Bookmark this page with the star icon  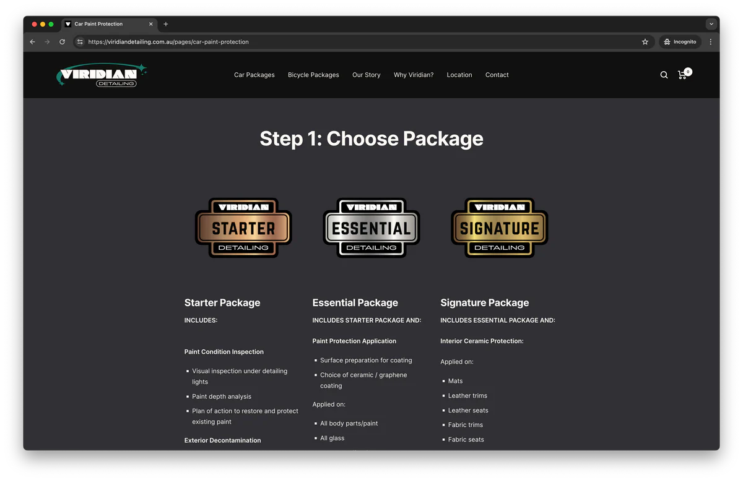point(645,42)
